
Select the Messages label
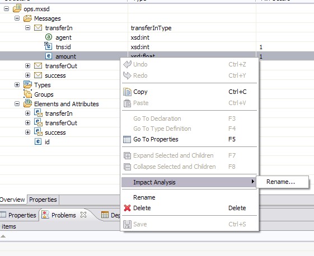point(48,18)
